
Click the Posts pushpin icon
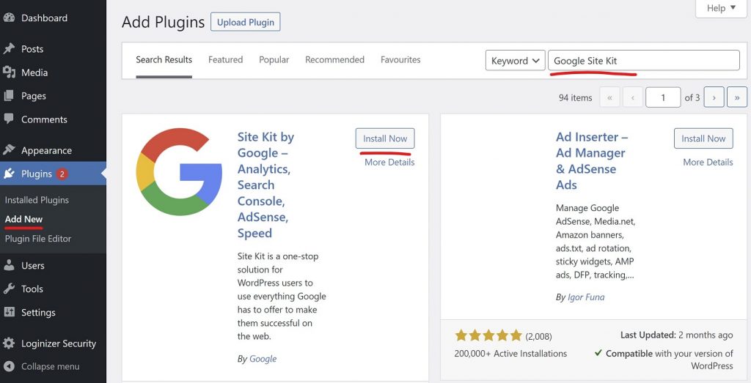[10, 49]
